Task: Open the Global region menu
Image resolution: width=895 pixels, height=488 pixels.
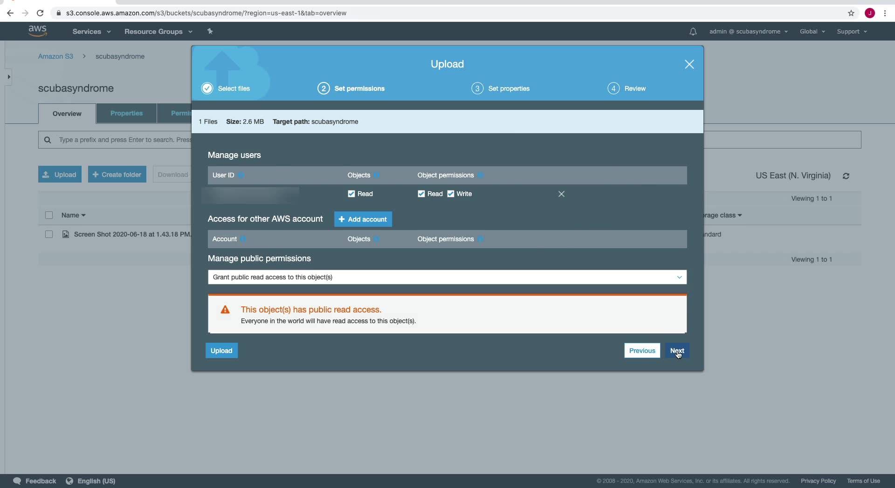Action: pyautogui.click(x=812, y=32)
